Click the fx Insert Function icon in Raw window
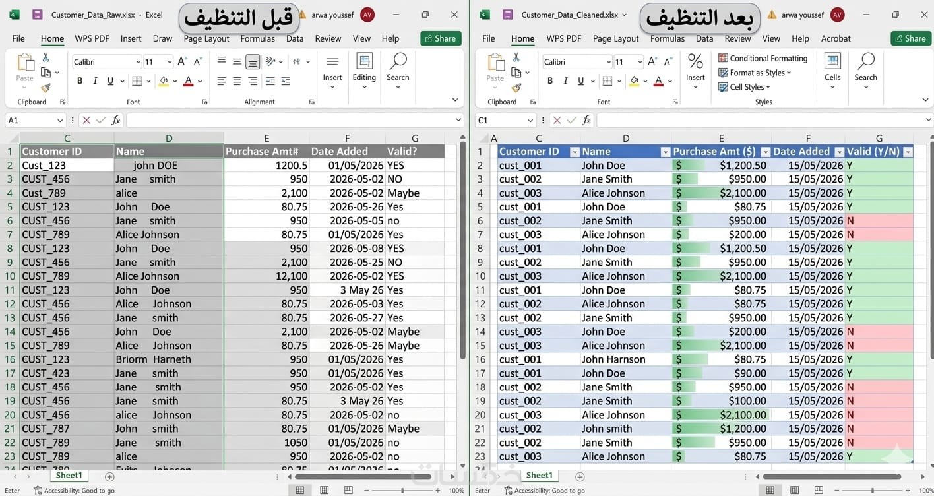This screenshot has width=934, height=496. tap(116, 120)
